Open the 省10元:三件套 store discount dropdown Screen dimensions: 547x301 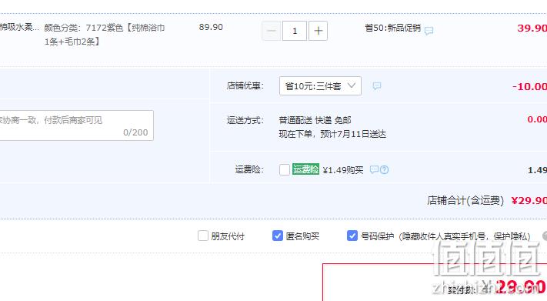tap(320, 86)
